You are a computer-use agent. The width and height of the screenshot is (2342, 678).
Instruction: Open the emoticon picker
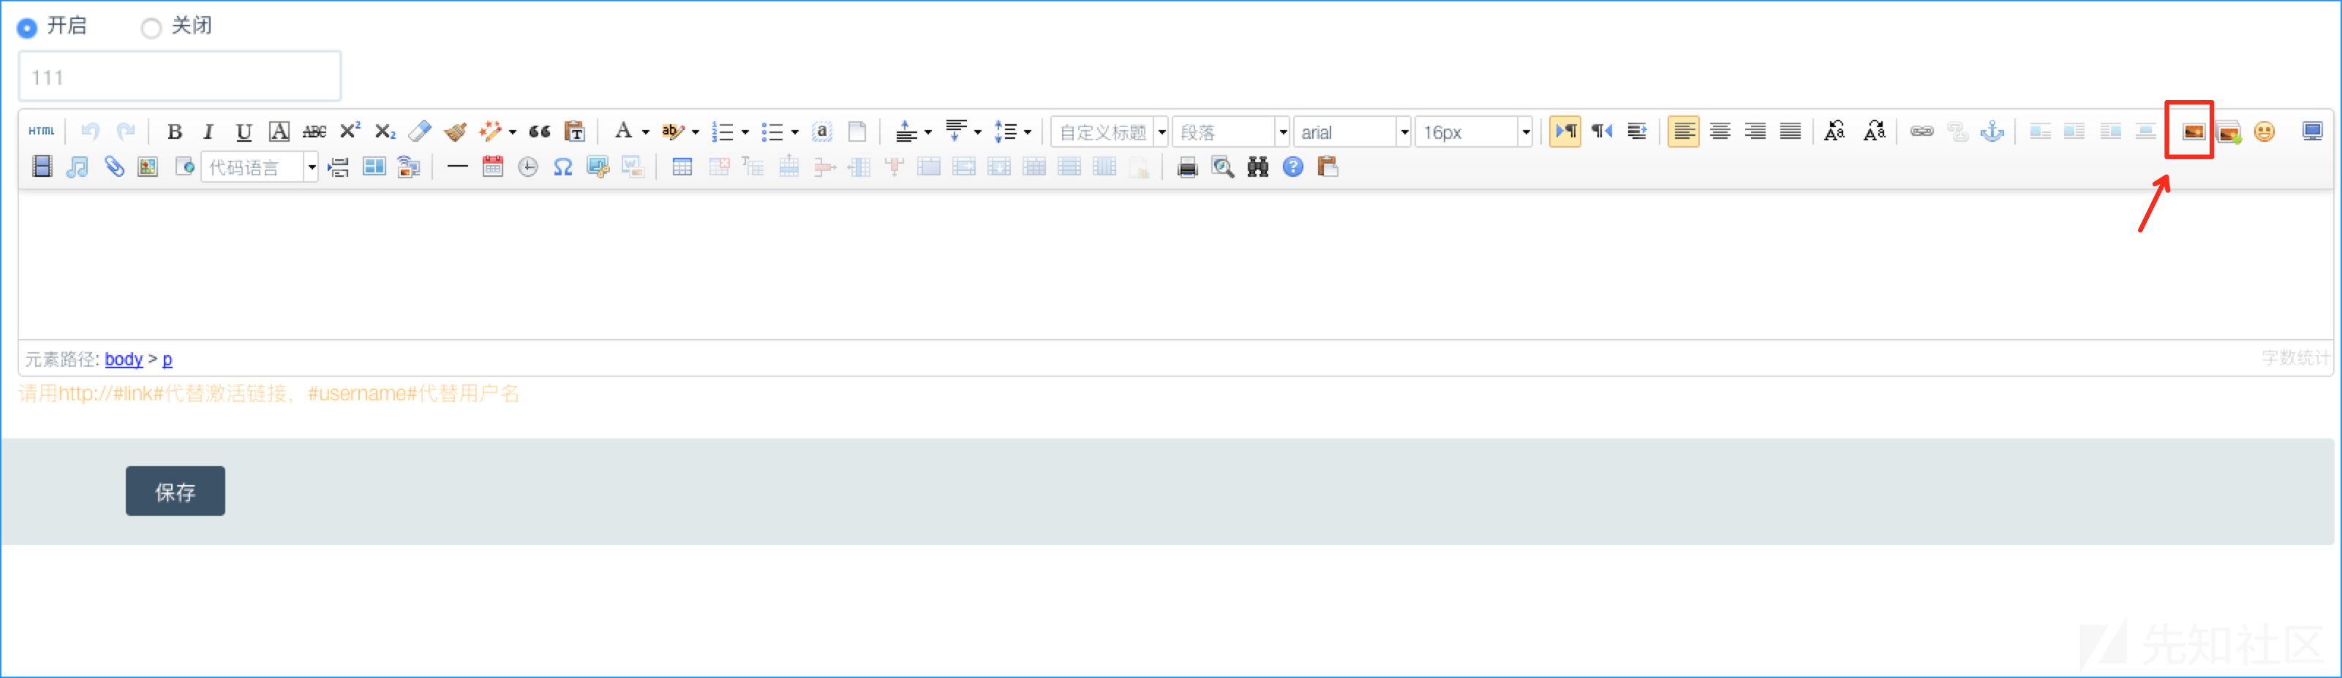(2264, 132)
